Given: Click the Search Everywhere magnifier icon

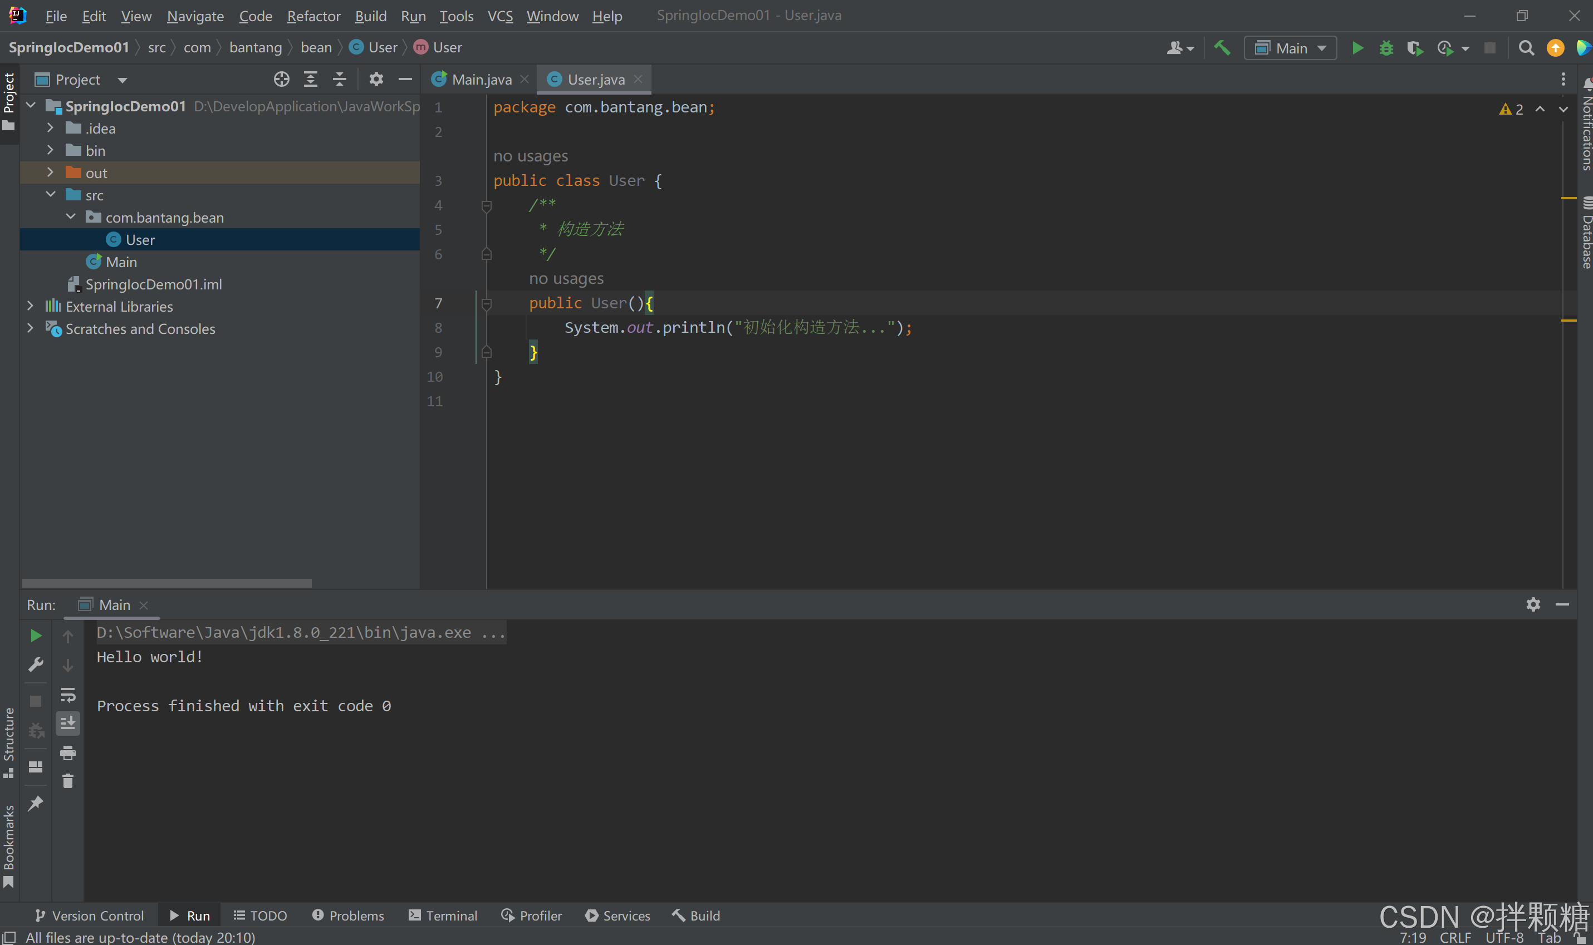Looking at the screenshot, I should point(1526,48).
